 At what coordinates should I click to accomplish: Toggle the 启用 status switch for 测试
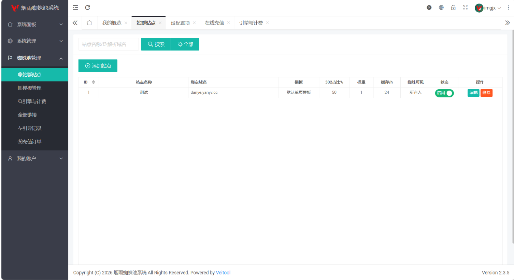(x=444, y=93)
